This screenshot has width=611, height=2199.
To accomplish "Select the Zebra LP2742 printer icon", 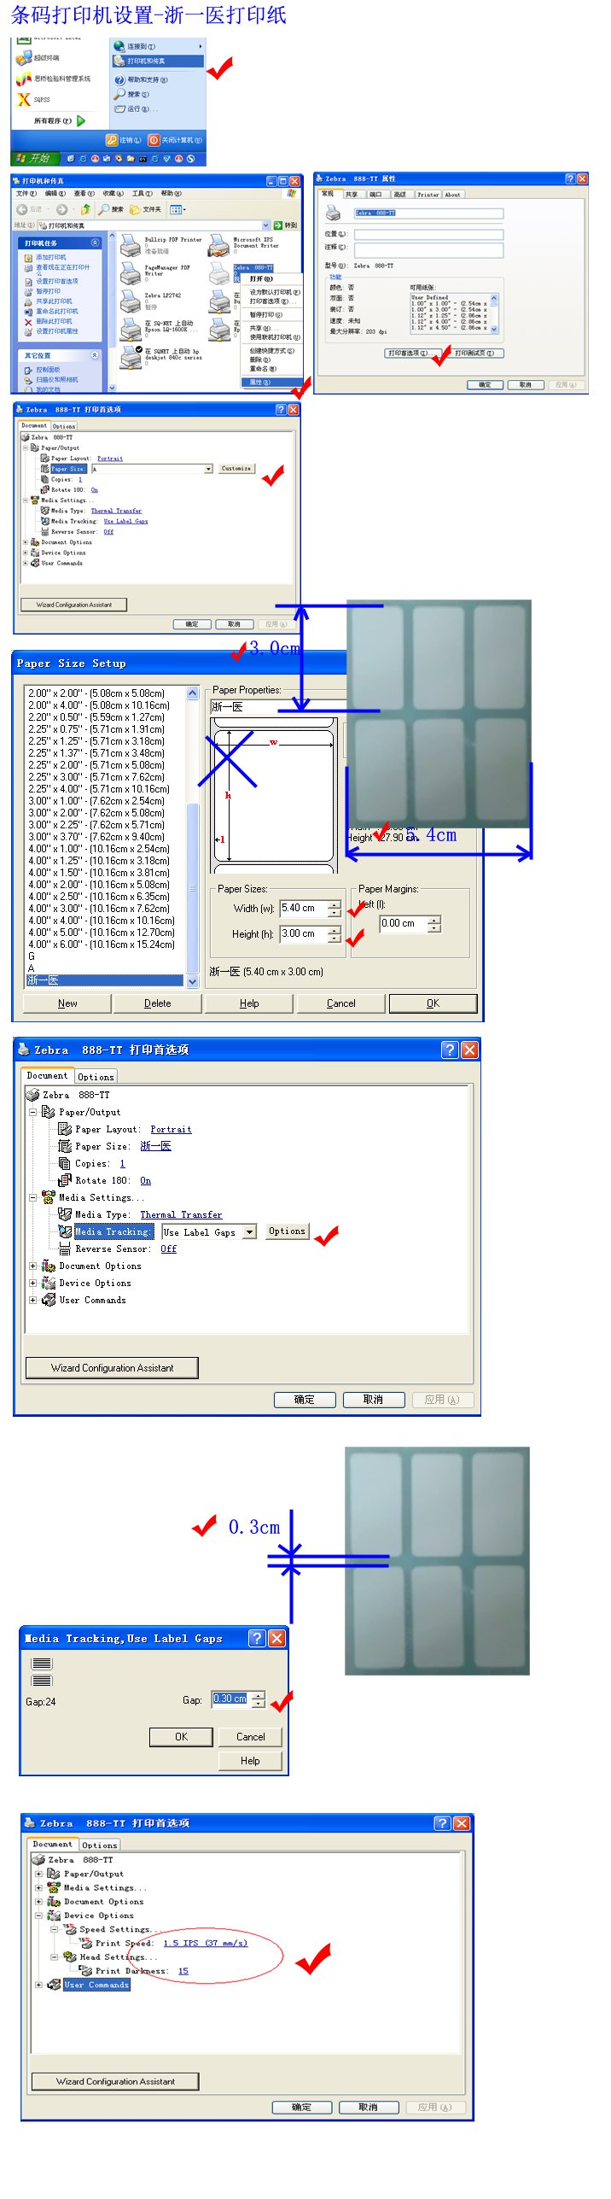I will coord(131,301).
